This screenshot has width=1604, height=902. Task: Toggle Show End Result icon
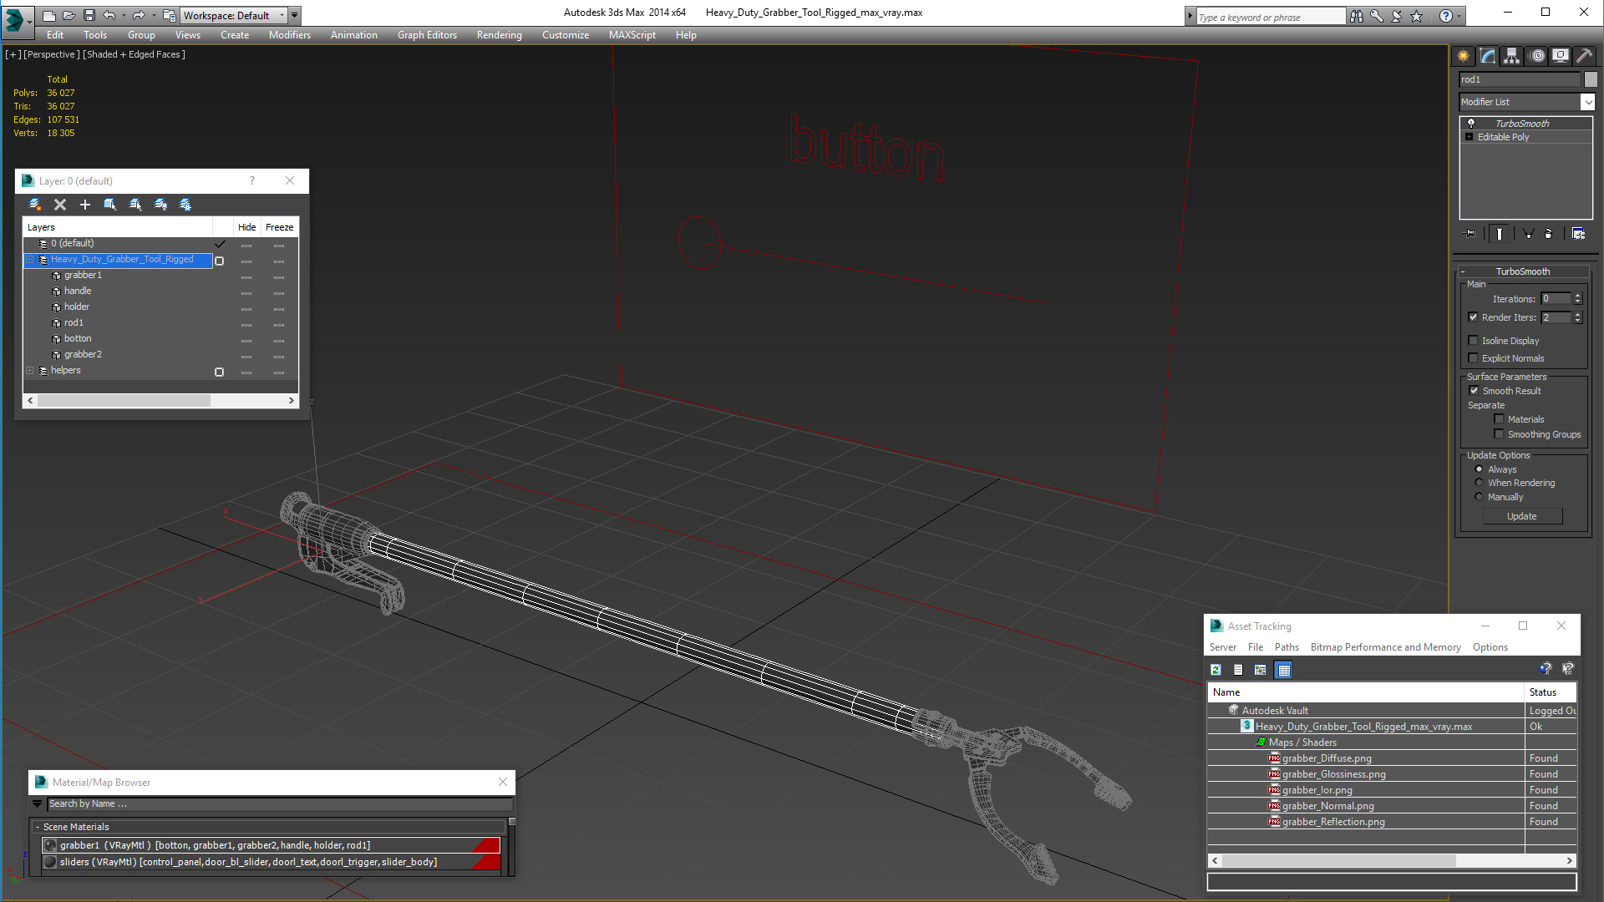(x=1500, y=234)
